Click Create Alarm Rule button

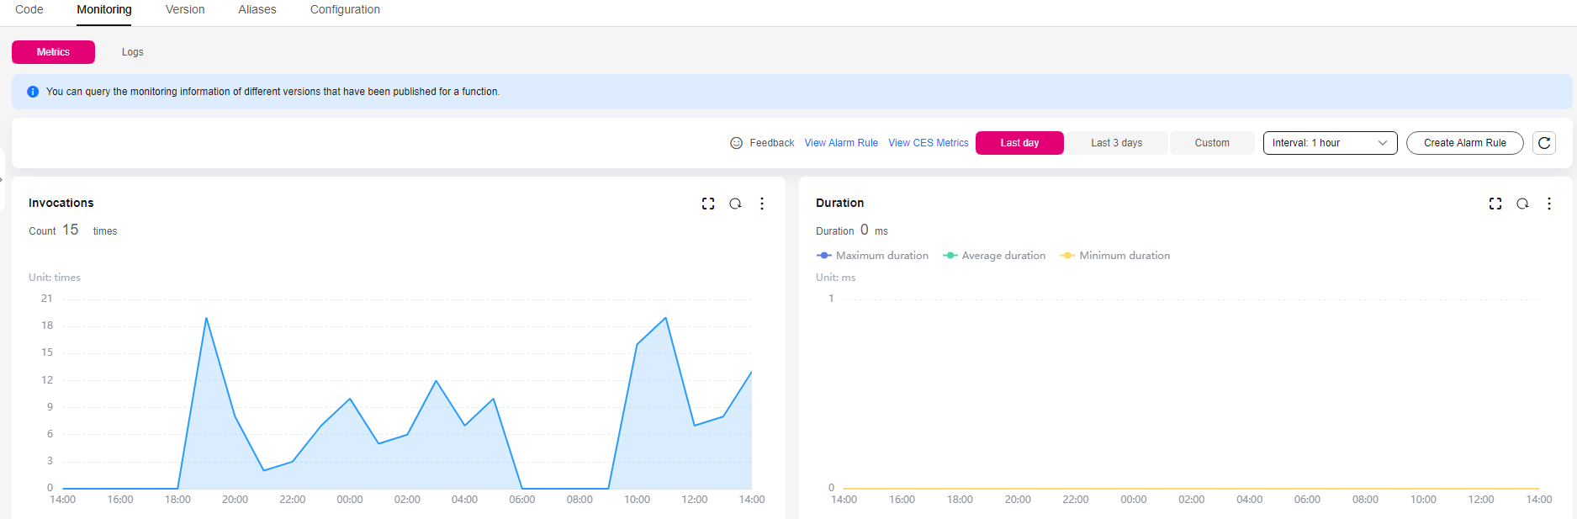[1464, 143]
